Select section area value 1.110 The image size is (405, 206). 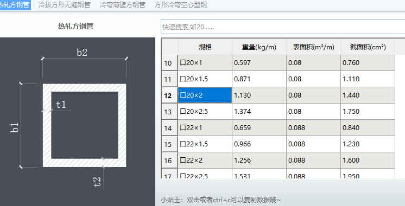(368, 79)
